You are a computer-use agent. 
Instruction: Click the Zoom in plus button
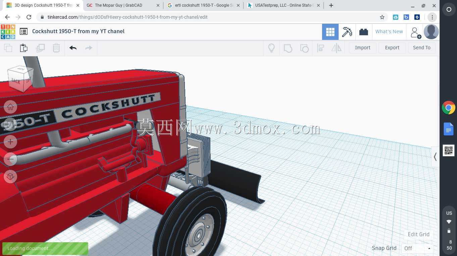tap(10, 142)
